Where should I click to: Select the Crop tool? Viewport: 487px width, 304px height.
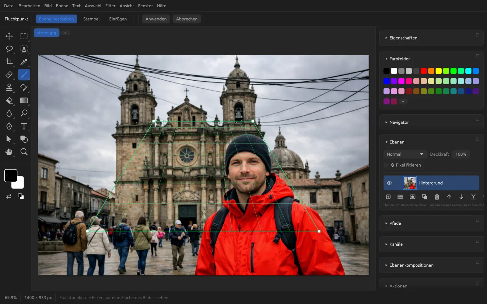[x=9, y=62]
